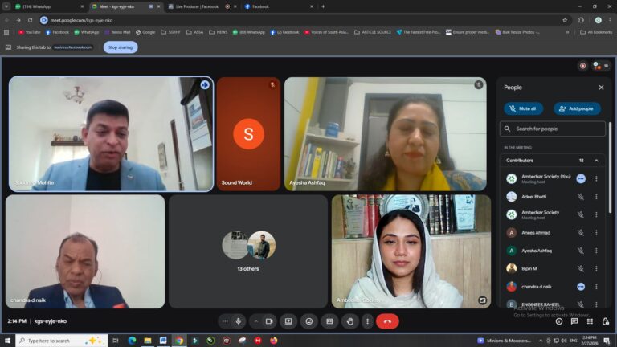Image resolution: width=617 pixels, height=347 pixels.
Task: Click the Stop sharing button
Action: (x=121, y=47)
